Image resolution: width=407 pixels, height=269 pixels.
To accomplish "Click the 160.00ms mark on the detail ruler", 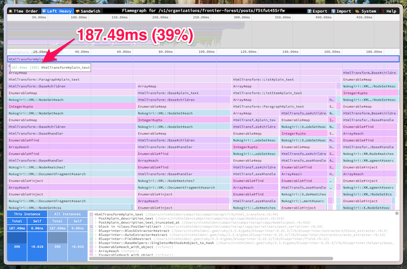I will [332, 52].
